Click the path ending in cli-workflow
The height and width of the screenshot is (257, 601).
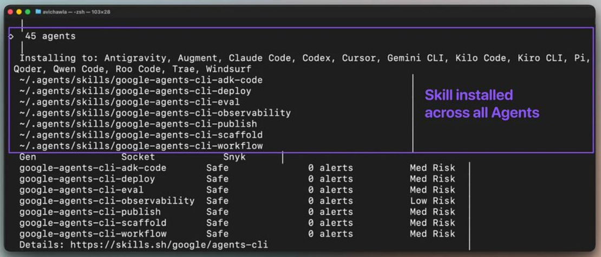pyautogui.click(x=141, y=146)
